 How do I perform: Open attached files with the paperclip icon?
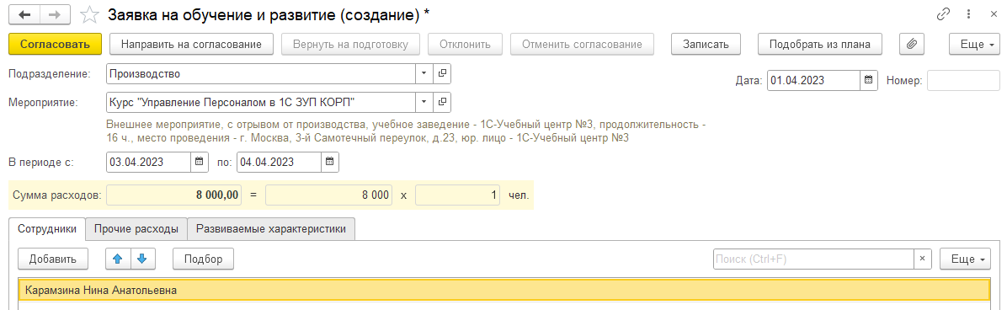tap(911, 45)
